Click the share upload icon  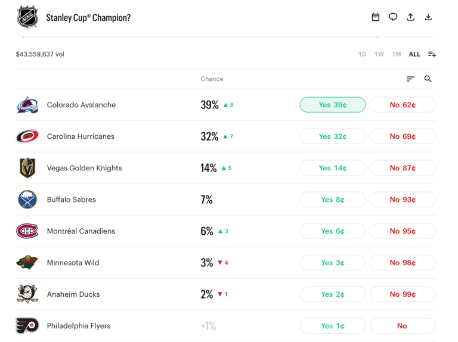pos(410,17)
